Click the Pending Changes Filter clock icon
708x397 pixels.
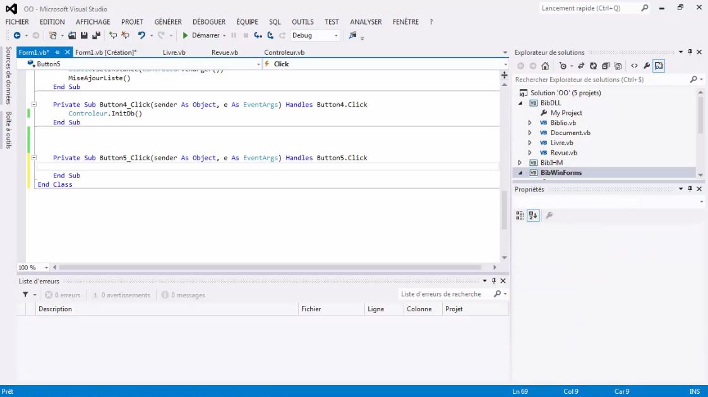click(563, 66)
